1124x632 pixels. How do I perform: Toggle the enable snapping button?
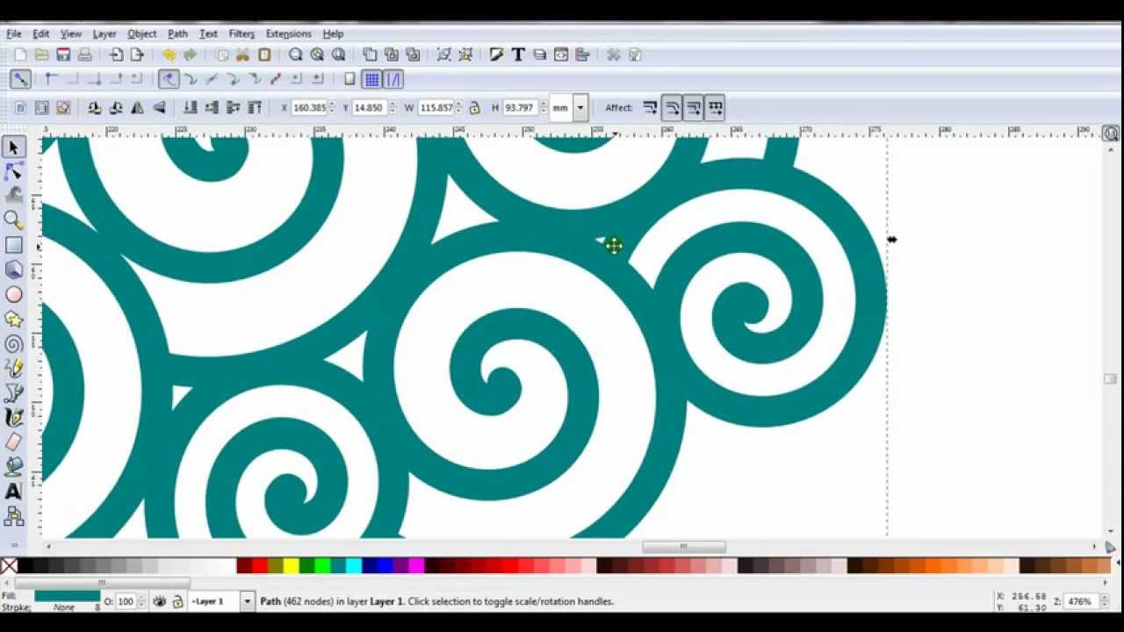click(20, 79)
